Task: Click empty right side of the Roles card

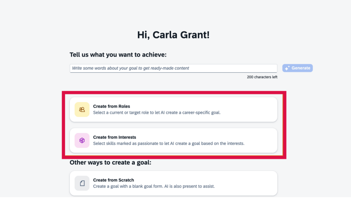Action: 254,109
